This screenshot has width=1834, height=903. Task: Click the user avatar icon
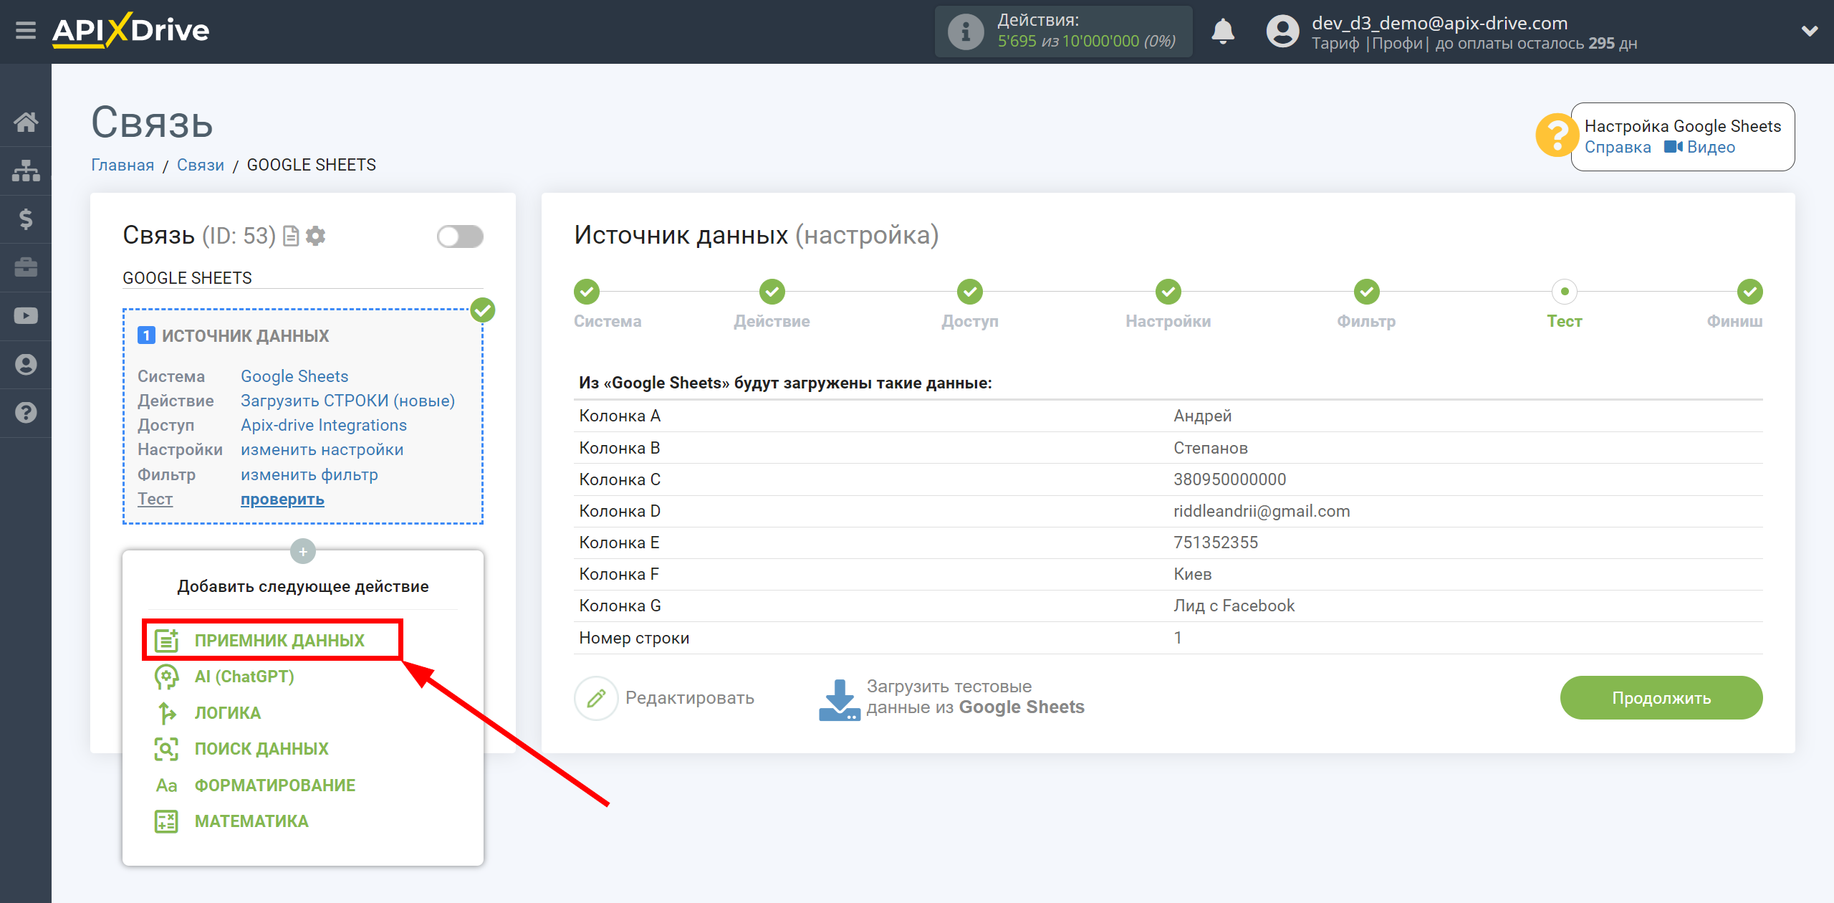(x=1282, y=32)
